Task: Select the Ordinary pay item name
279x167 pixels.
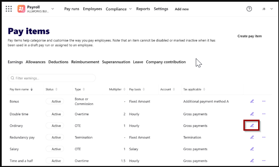Action: click(16, 126)
